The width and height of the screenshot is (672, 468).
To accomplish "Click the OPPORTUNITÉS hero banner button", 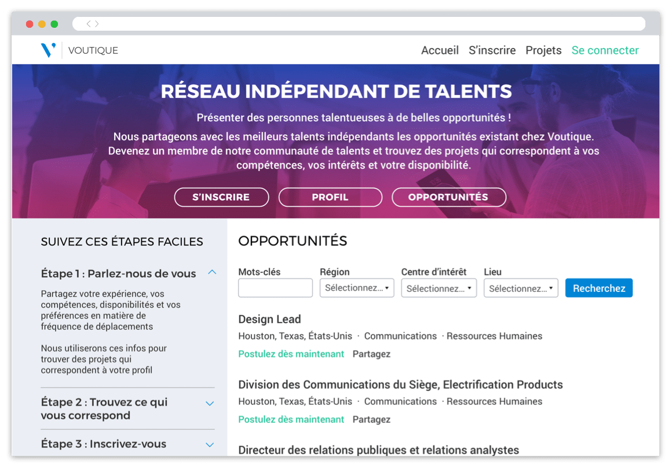I will point(449,197).
